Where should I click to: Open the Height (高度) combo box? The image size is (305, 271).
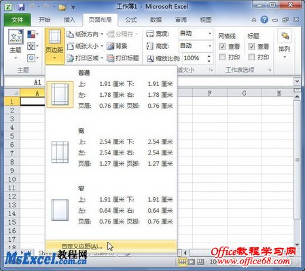pyautogui.click(x=196, y=46)
